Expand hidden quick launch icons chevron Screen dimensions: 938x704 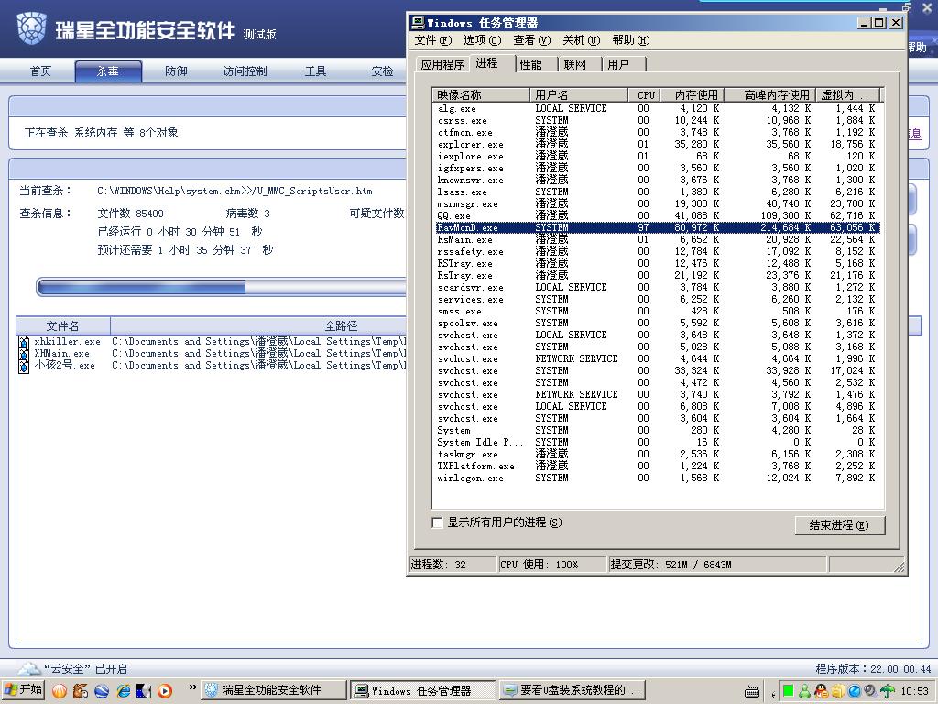tap(192, 687)
